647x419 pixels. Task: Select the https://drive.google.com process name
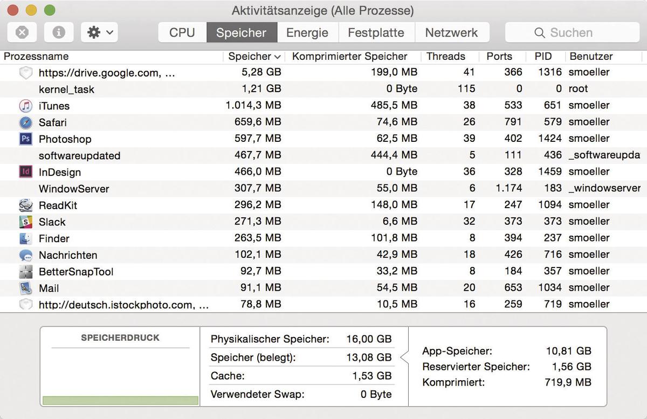tap(107, 72)
